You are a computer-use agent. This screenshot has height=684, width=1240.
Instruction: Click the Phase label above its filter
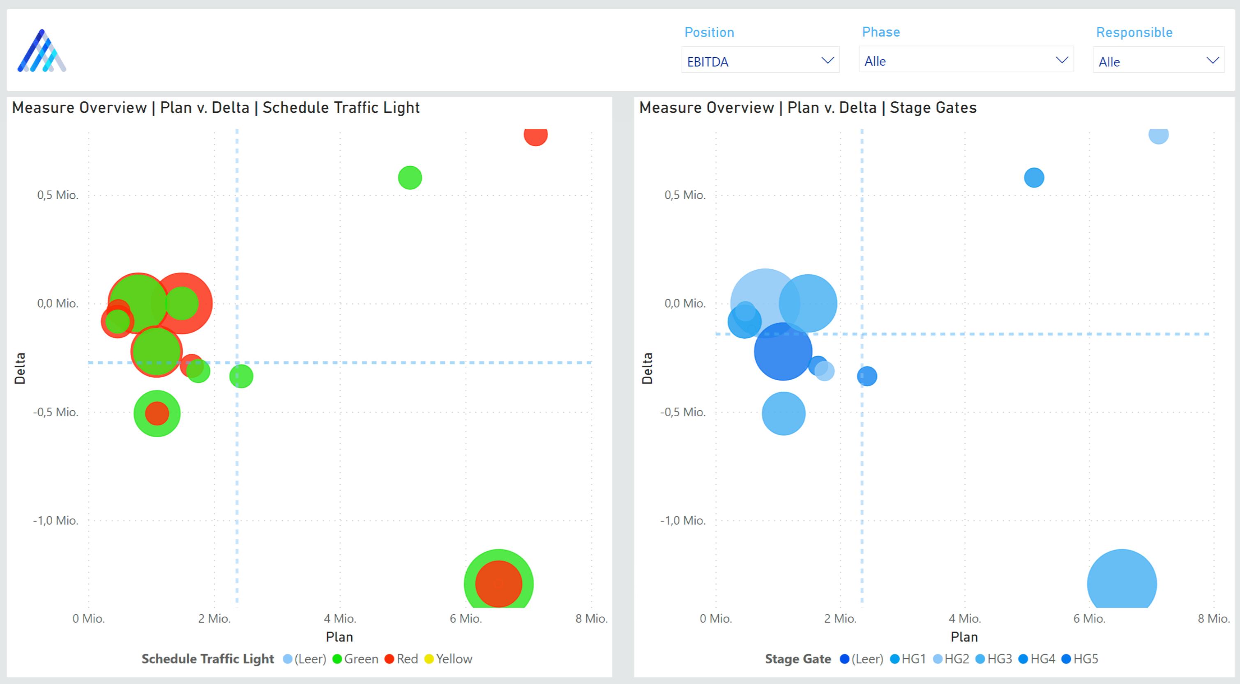tap(880, 31)
